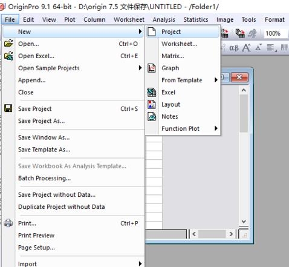This screenshot has width=289, height=267.
Task: Click the Layout page icon
Action: click(152, 104)
